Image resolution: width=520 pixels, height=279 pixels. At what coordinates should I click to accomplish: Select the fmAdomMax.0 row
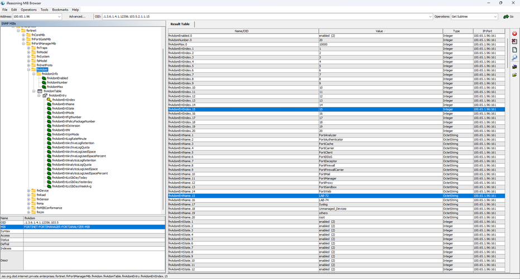coord(336,45)
